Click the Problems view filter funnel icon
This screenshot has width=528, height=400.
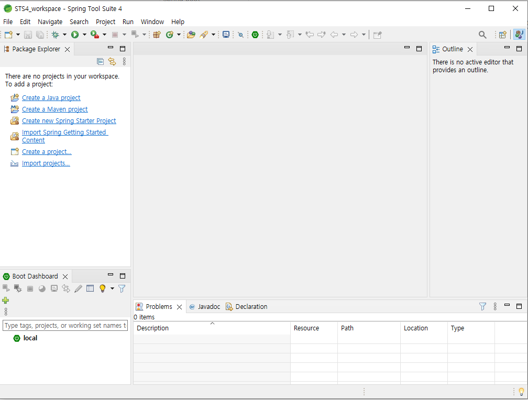pyautogui.click(x=482, y=306)
